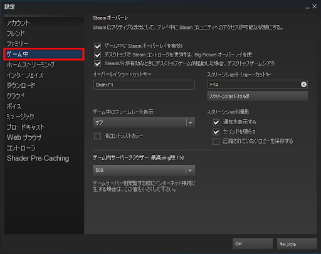Image resolution: width=321 pixels, height=254 pixels.
Task: Open the frame rate display dropdown
Action: pyautogui.click(x=144, y=122)
